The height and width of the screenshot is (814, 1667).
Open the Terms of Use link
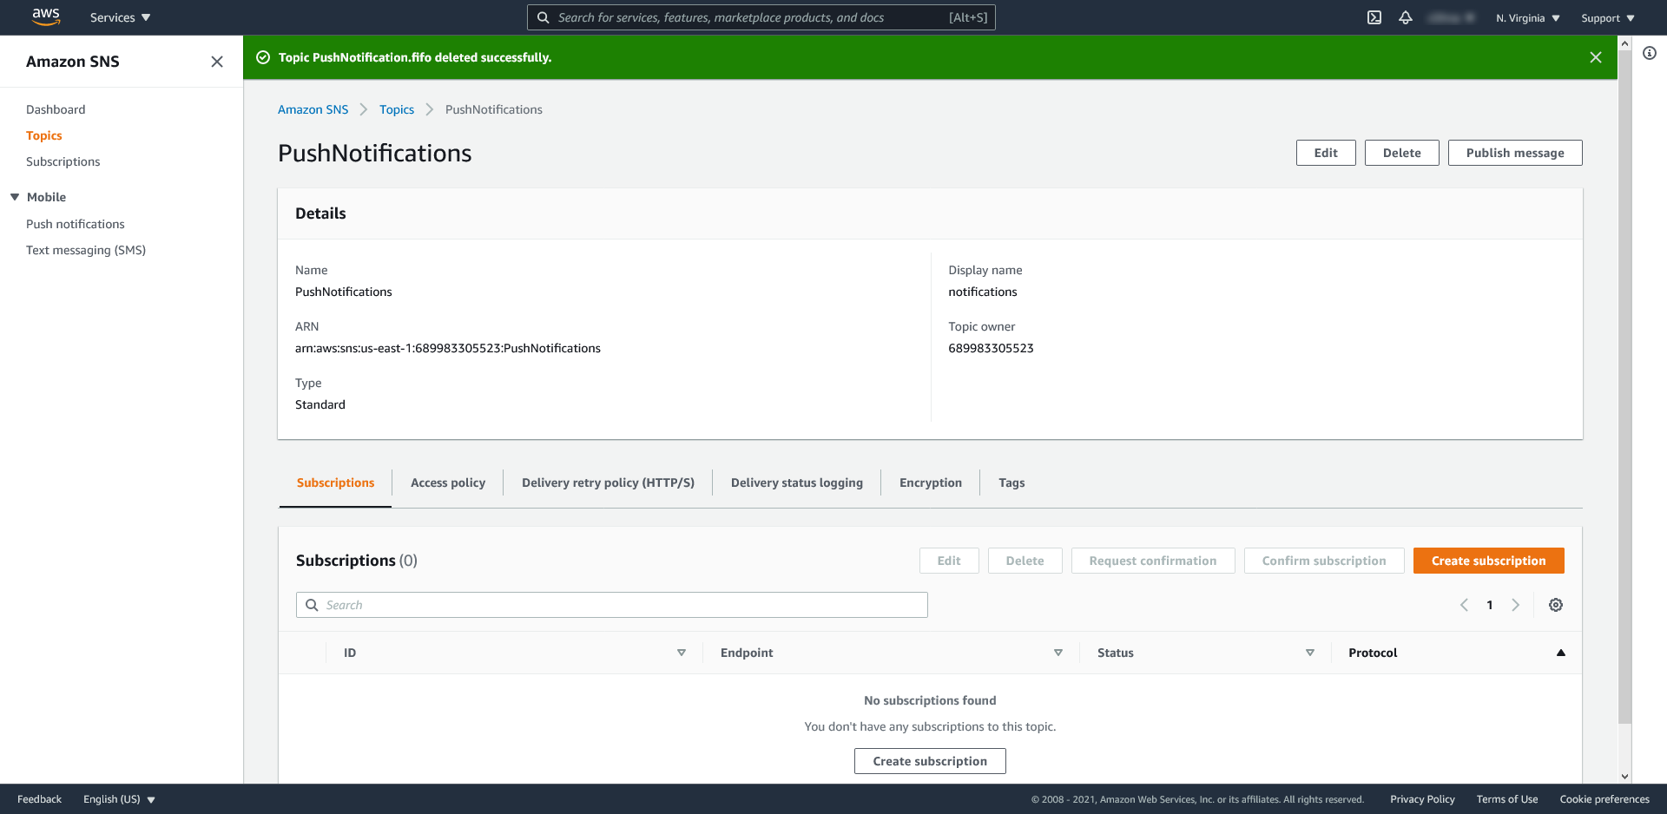[x=1507, y=799]
